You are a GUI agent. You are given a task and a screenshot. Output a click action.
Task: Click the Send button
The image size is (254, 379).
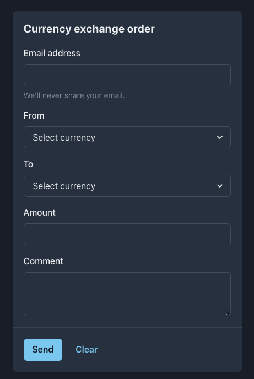(43, 350)
